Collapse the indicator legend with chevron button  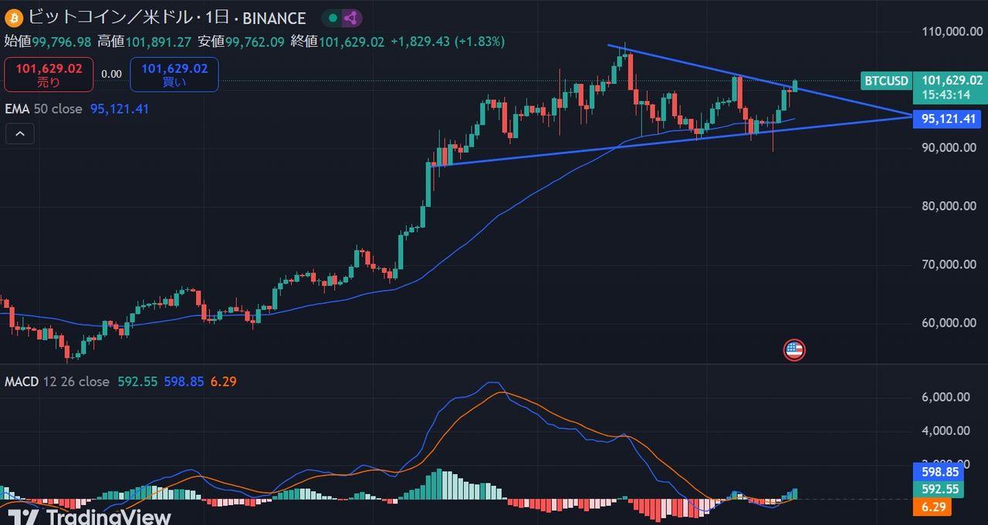(19, 134)
